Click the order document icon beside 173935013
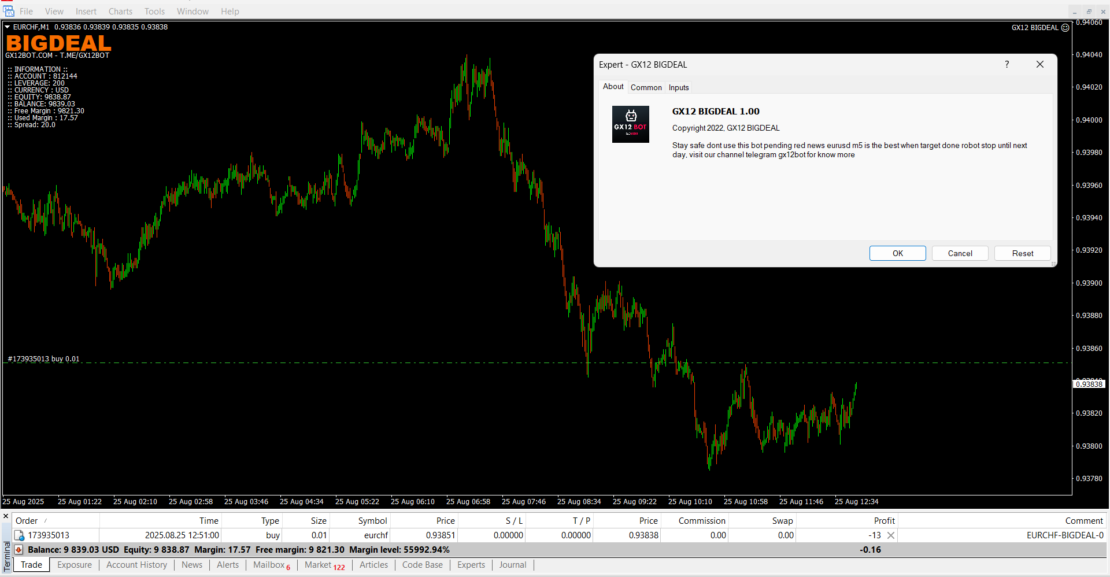Screen dimensions: 1110x577 coord(19,535)
